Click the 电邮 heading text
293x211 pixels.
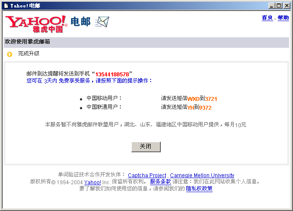click(x=81, y=21)
